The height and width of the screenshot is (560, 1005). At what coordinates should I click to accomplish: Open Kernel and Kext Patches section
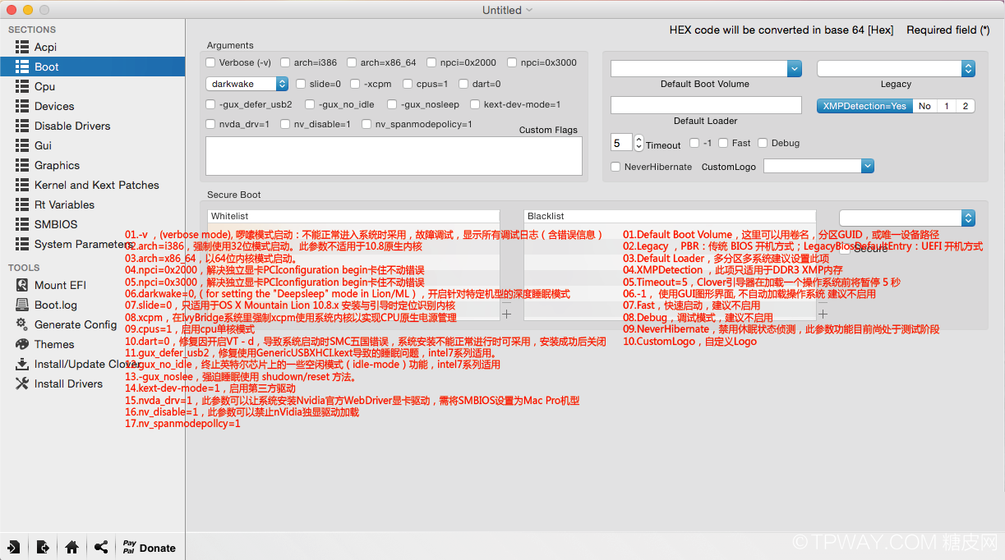[92, 185]
